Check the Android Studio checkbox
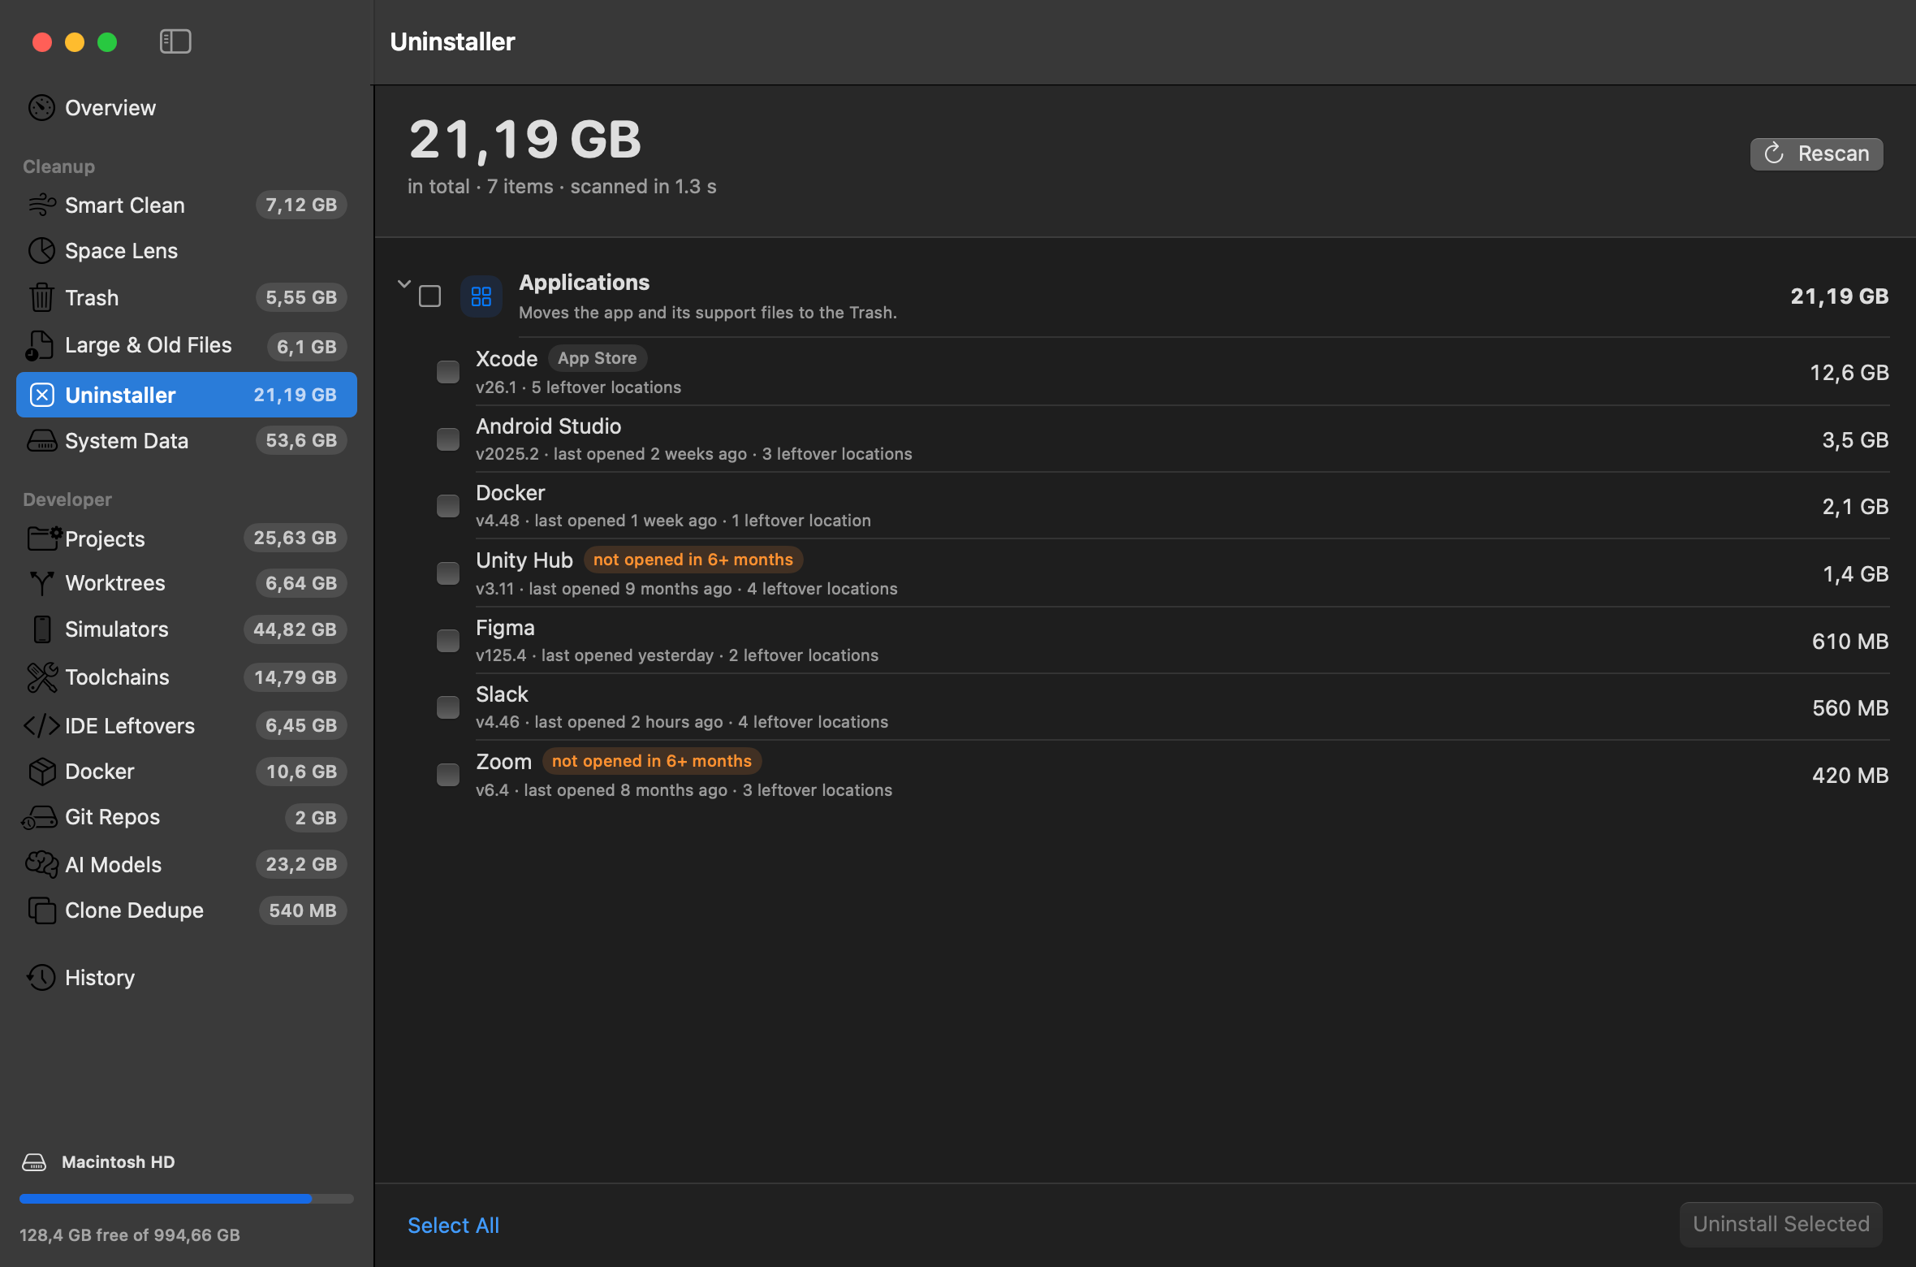Image resolution: width=1916 pixels, height=1267 pixels. pyautogui.click(x=448, y=439)
